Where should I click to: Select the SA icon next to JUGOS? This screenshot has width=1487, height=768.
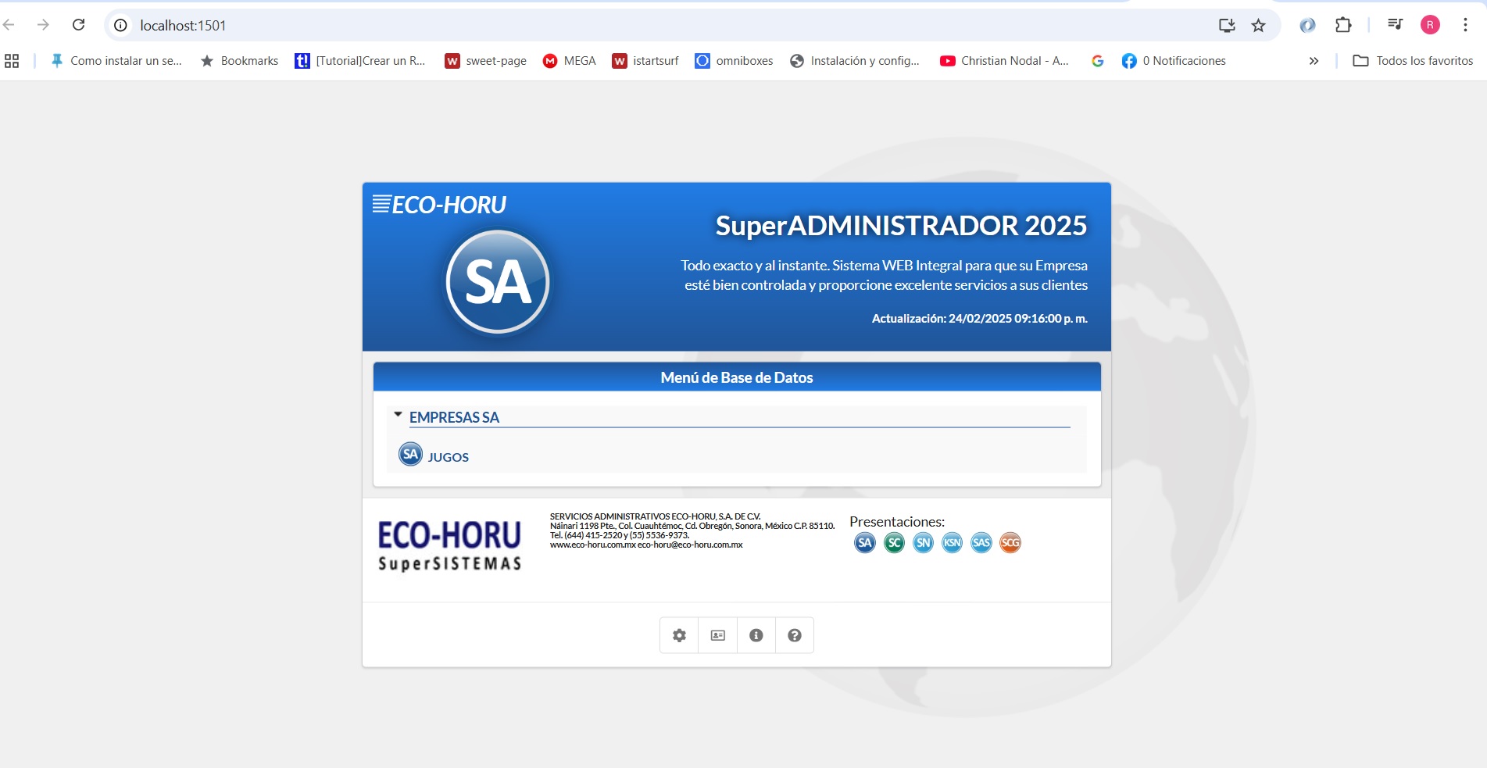click(411, 454)
